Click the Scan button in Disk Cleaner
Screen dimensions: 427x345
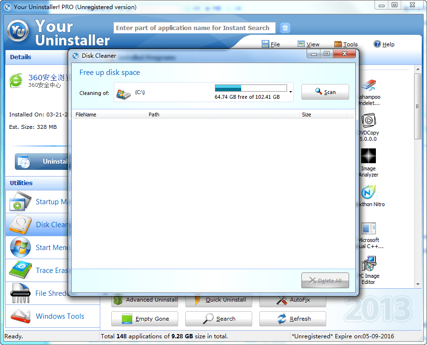click(325, 92)
